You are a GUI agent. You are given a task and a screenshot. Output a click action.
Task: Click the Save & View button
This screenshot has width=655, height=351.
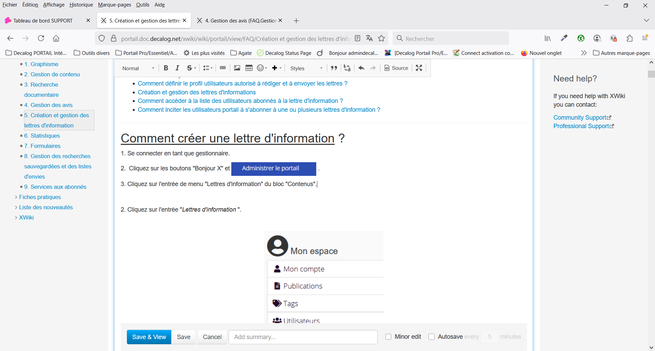[x=149, y=337]
